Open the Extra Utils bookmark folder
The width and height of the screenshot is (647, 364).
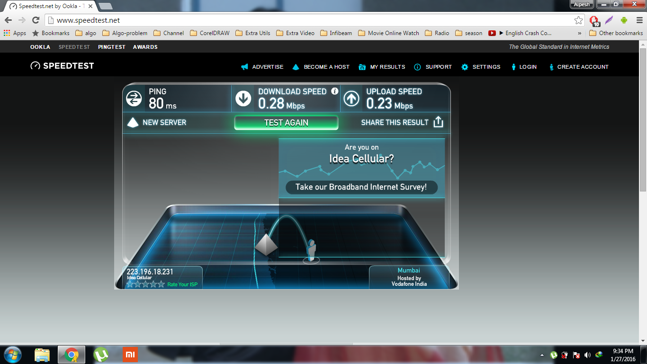click(253, 33)
